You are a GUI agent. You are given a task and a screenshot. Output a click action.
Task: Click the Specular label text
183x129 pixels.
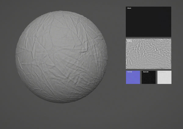[146, 72]
